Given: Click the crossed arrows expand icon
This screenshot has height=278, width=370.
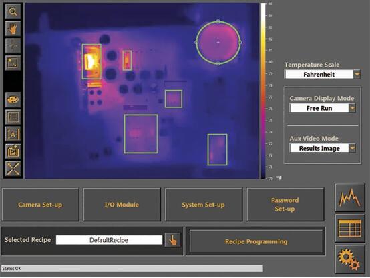Looking at the screenshot, I should coord(13,169).
